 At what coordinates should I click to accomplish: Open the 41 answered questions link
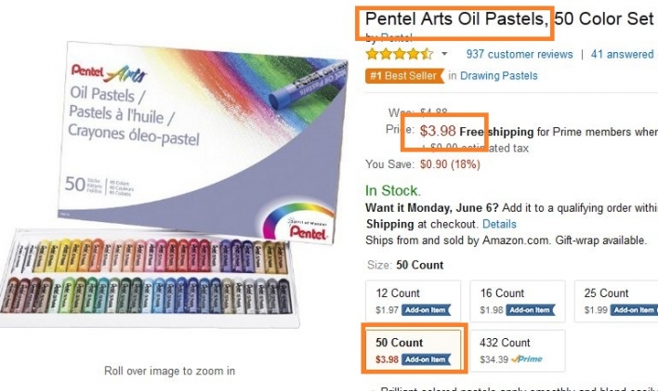tap(624, 54)
